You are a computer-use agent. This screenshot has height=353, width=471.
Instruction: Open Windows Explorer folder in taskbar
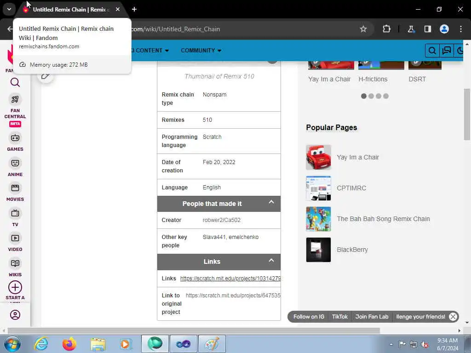click(x=98, y=344)
